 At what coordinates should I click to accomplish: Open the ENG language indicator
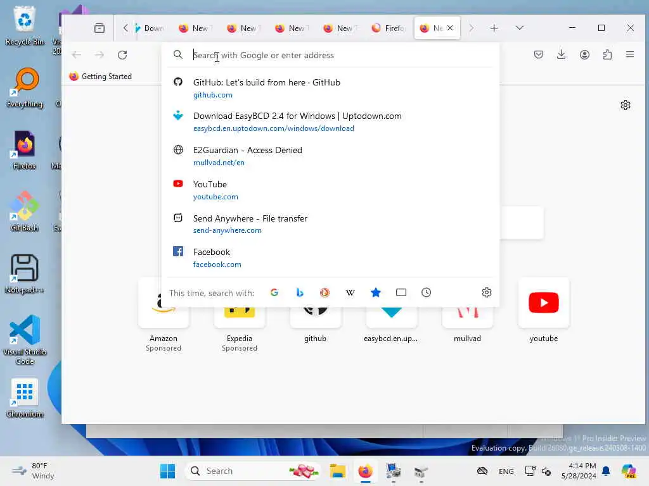pyautogui.click(x=506, y=471)
